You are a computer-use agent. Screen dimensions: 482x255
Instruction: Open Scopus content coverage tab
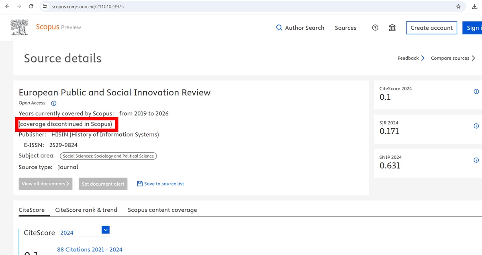[162, 210]
